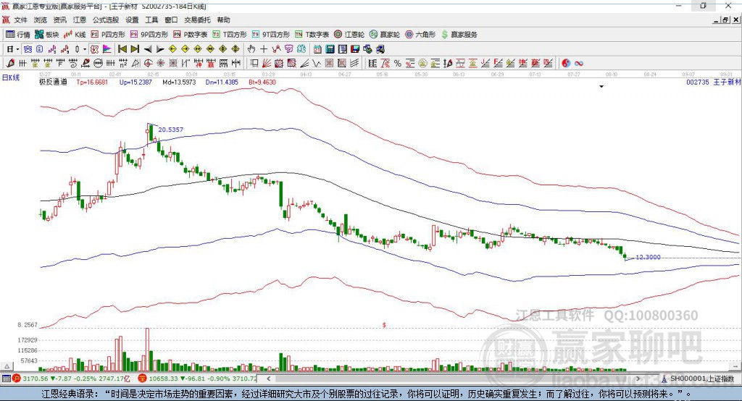The width and height of the screenshot is (742, 401).
Task: Click SH000001 上证指数 in status bar
Action: point(701,379)
